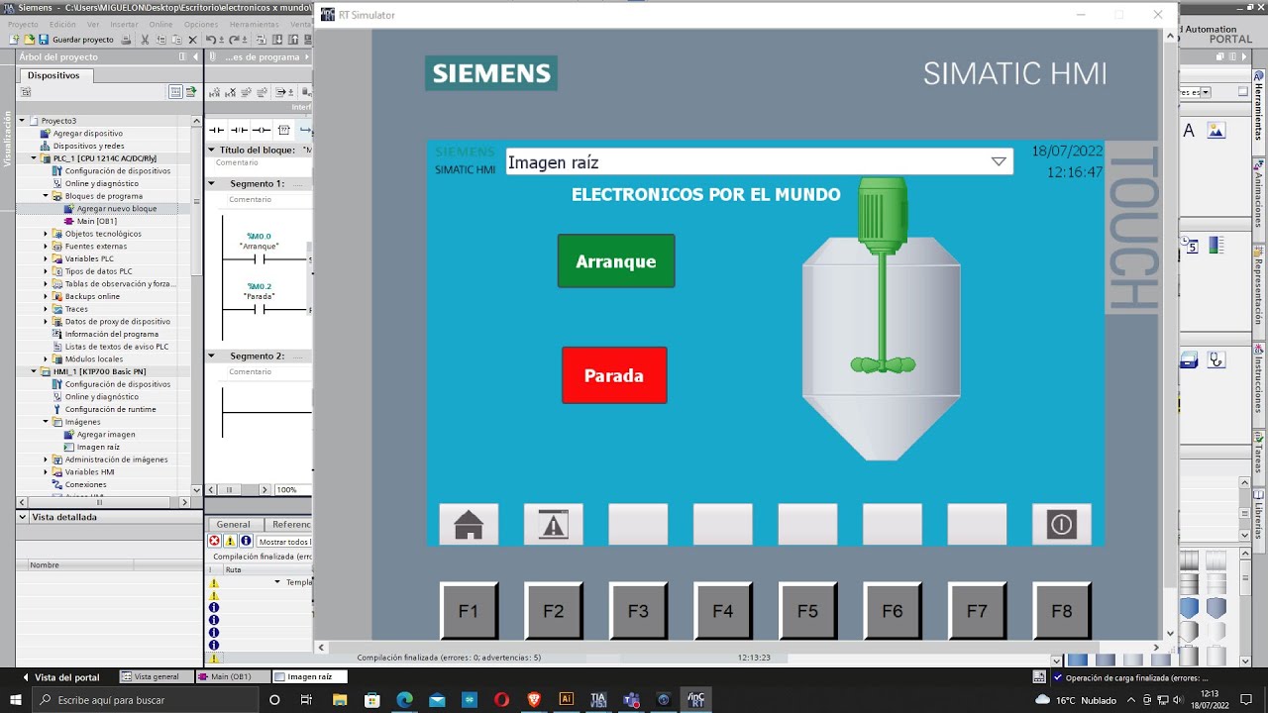
Task: Open the 'Imagen raíz' screen selector dropdown
Action: [x=999, y=162]
